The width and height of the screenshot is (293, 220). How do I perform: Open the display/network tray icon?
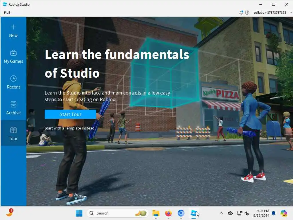[239, 213]
